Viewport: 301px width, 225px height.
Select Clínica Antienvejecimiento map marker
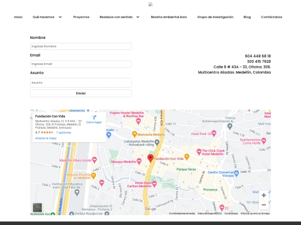(230, 126)
